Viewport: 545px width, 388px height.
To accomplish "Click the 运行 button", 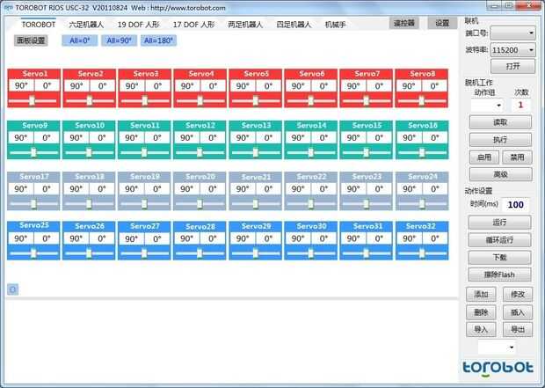I will click(x=500, y=223).
